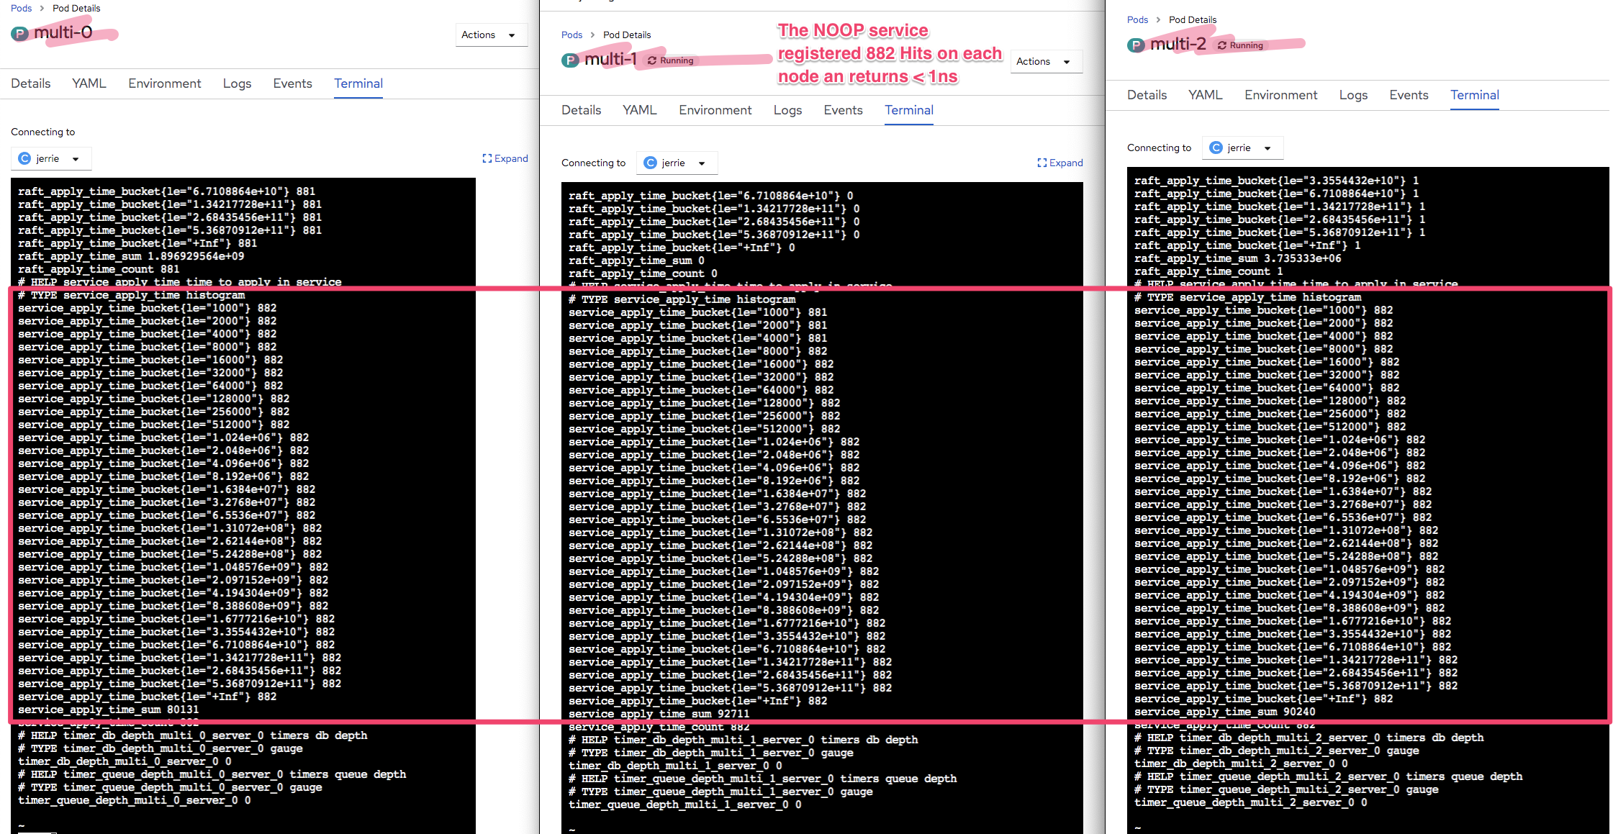Screen dimensions: 1613x834
Task: Click the Pod Details breadcrumb above multi-2
Action: click(1192, 19)
